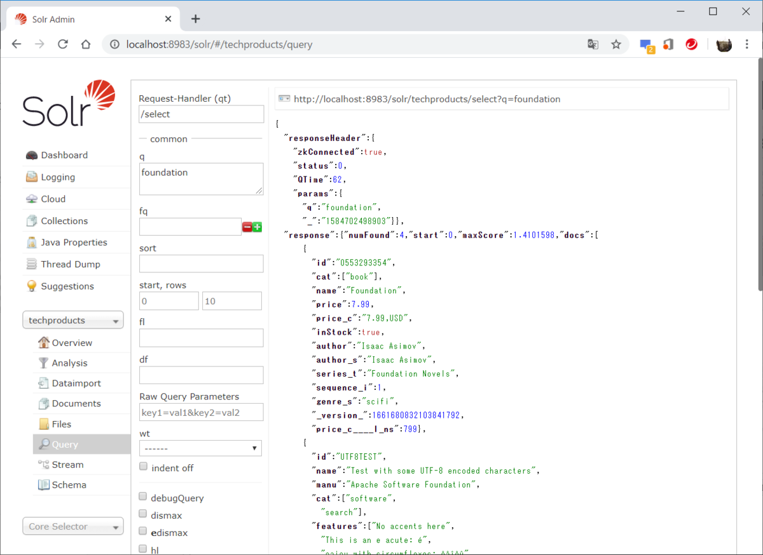Viewport: 763px width, 555px height.
Task: Add fq filter with green plus button
Action: pos(258,227)
